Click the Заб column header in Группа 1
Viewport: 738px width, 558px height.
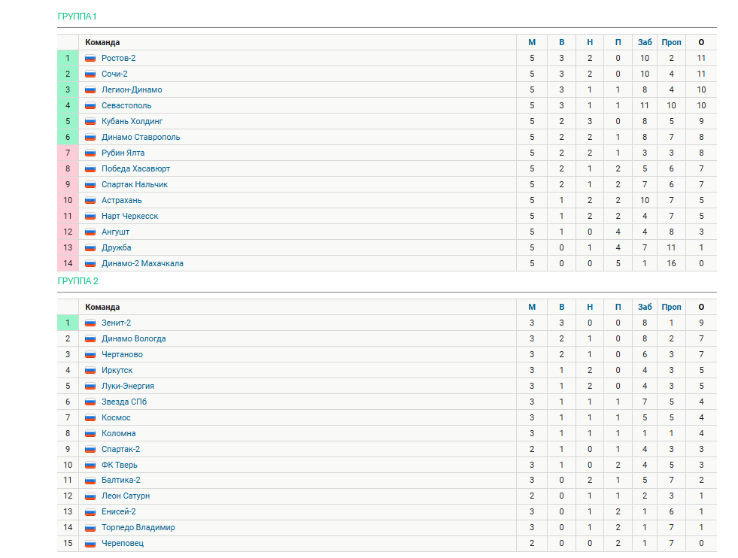pos(645,42)
